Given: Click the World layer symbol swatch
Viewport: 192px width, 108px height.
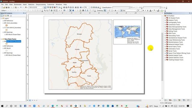Looking at the screenshot, I should pyautogui.click(x=7, y=51).
